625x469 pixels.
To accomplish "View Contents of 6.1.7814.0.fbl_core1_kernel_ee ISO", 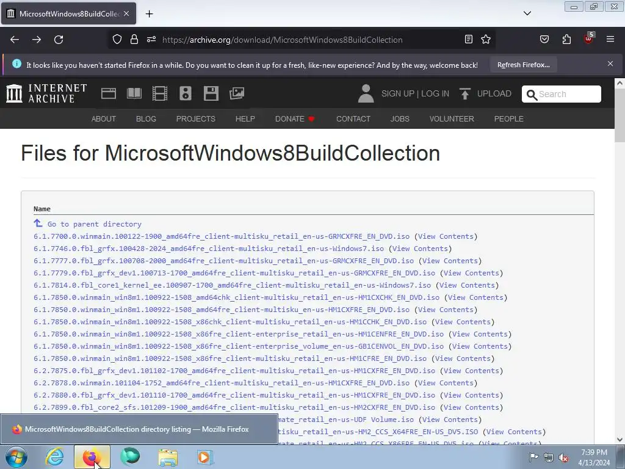I will [x=467, y=285].
